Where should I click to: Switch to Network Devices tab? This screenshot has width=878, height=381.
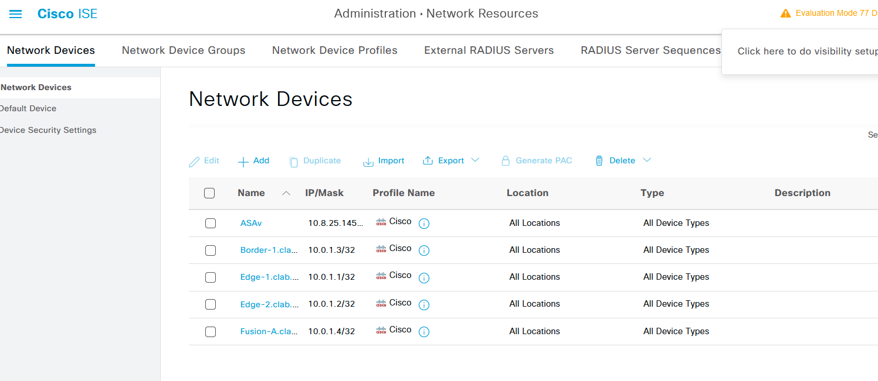click(51, 50)
